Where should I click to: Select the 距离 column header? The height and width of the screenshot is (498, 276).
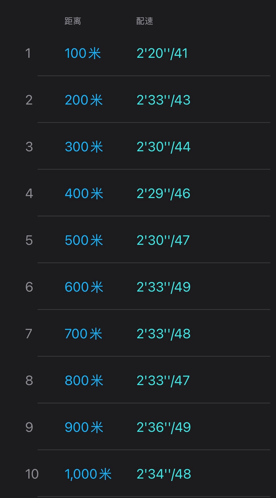[x=73, y=21]
